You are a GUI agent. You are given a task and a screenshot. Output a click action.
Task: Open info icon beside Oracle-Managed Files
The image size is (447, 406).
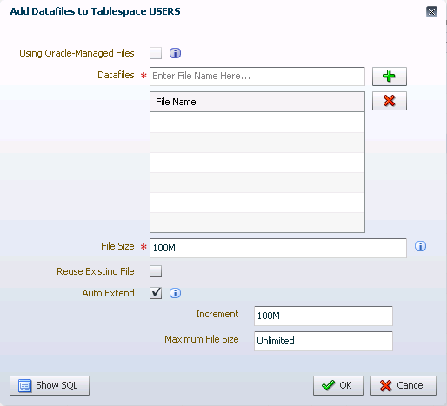point(175,53)
